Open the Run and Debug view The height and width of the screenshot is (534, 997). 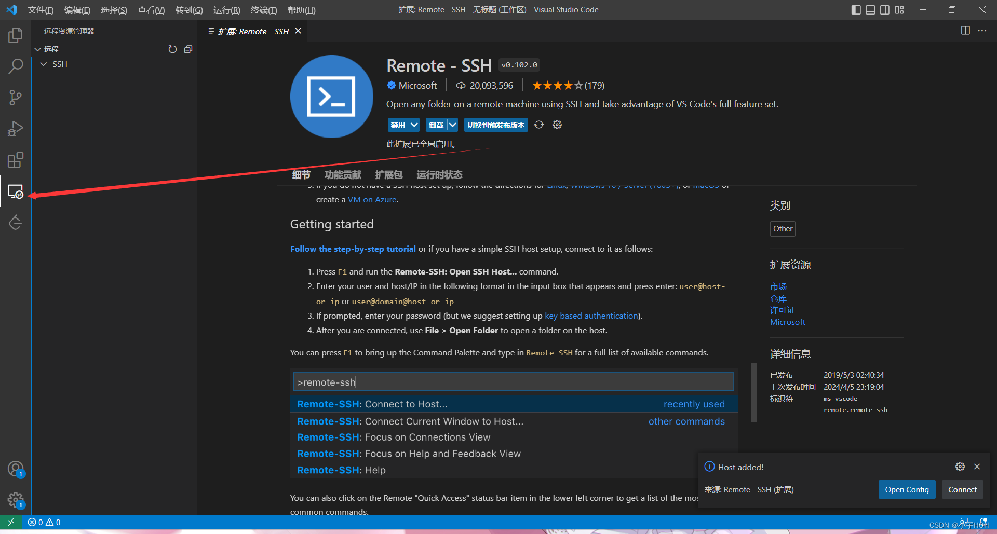[x=16, y=129]
